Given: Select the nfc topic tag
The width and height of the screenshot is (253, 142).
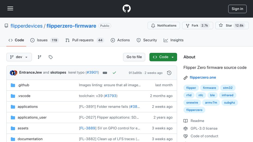Looking at the screenshot, I should (201, 95).
